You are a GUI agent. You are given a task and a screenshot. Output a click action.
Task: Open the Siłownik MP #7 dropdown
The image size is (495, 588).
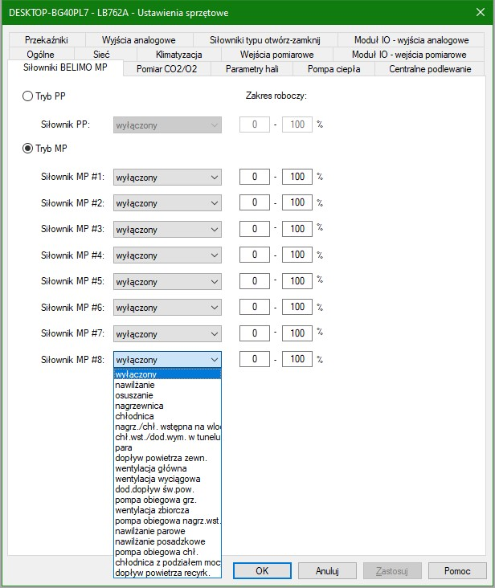coord(167,333)
